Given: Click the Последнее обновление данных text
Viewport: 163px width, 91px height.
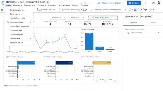Looking at the screenshot, I should coord(22,86).
